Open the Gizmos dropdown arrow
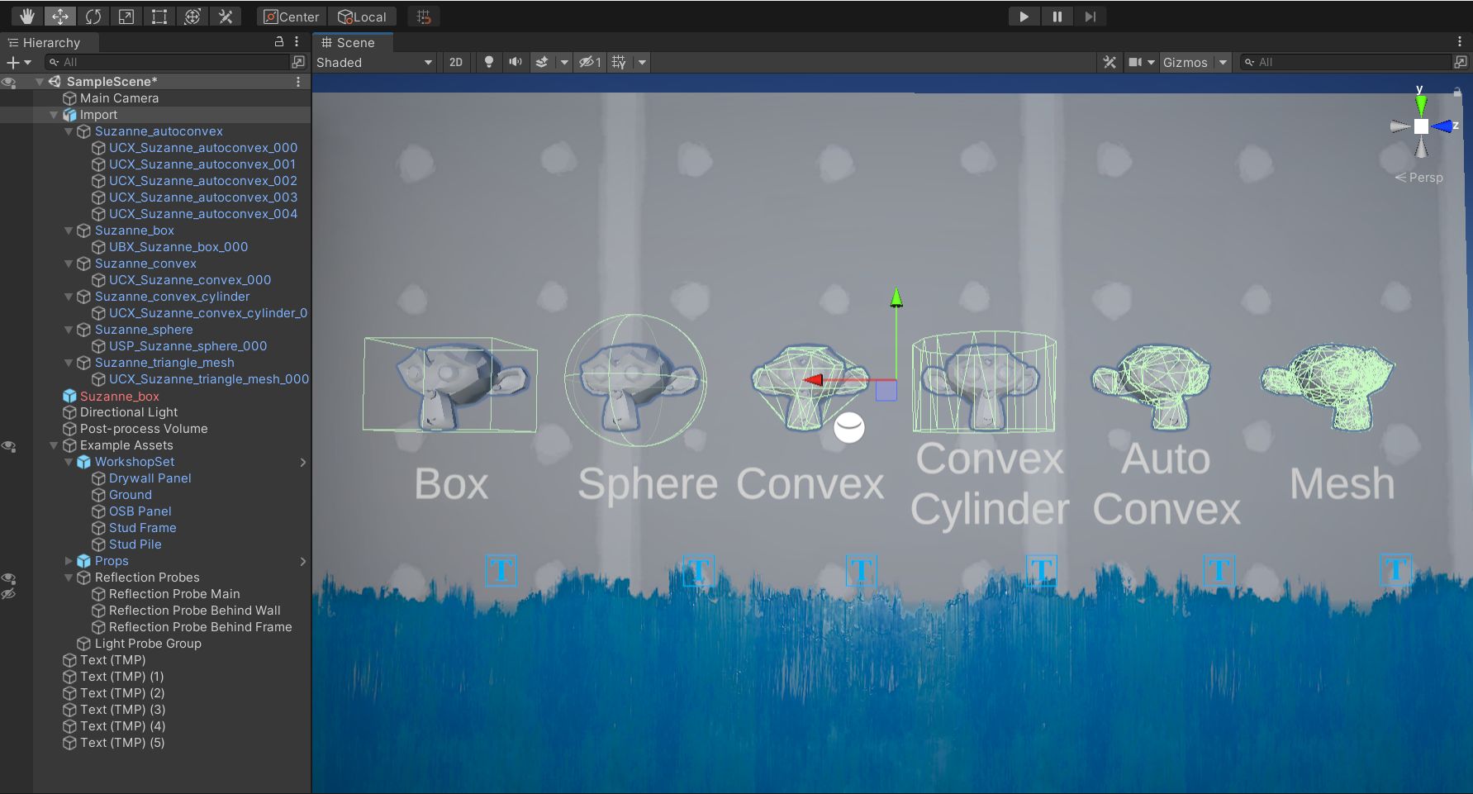 click(x=1223, y=62)
